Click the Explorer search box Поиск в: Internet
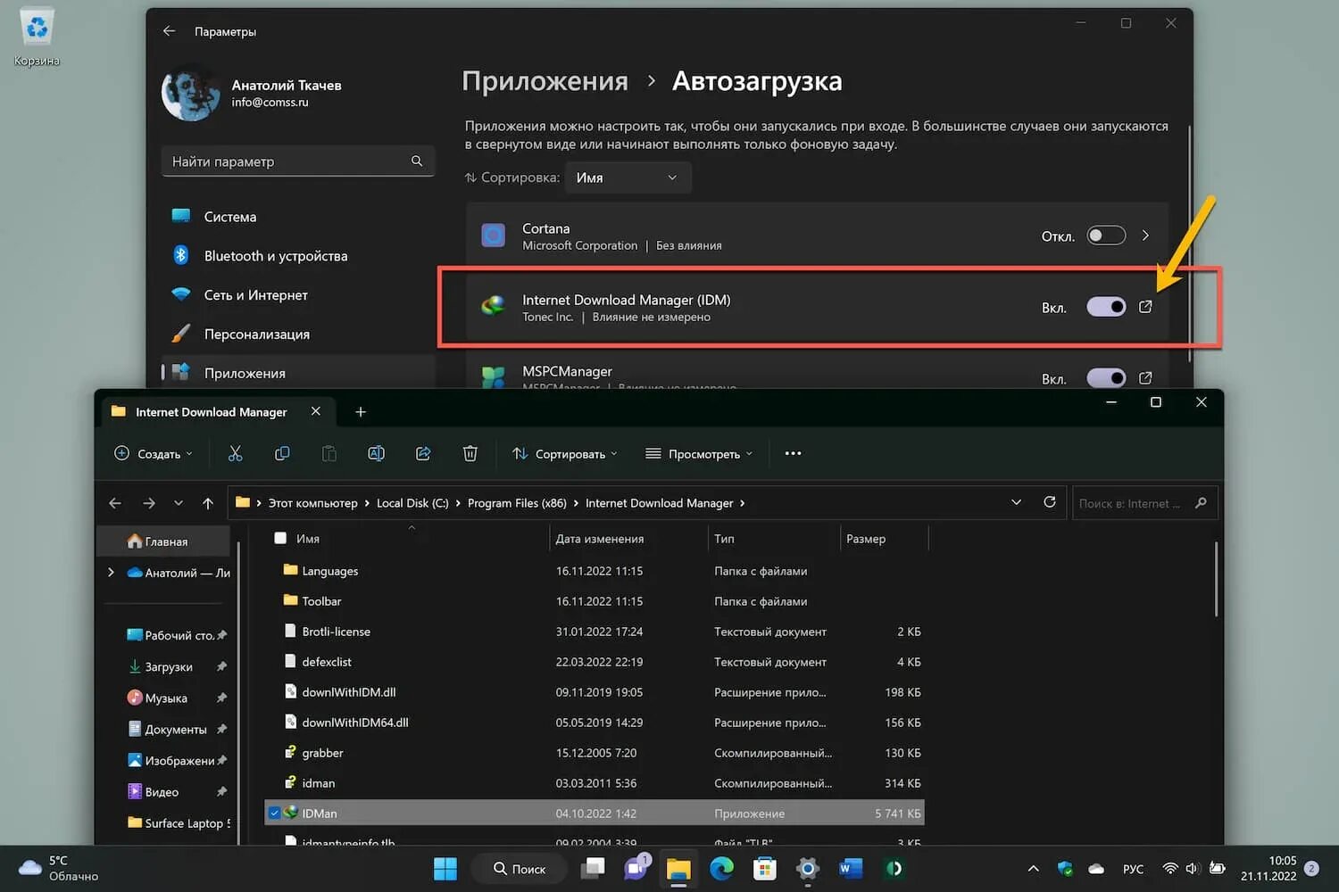1339x892 pixels. coord(1144,503)
